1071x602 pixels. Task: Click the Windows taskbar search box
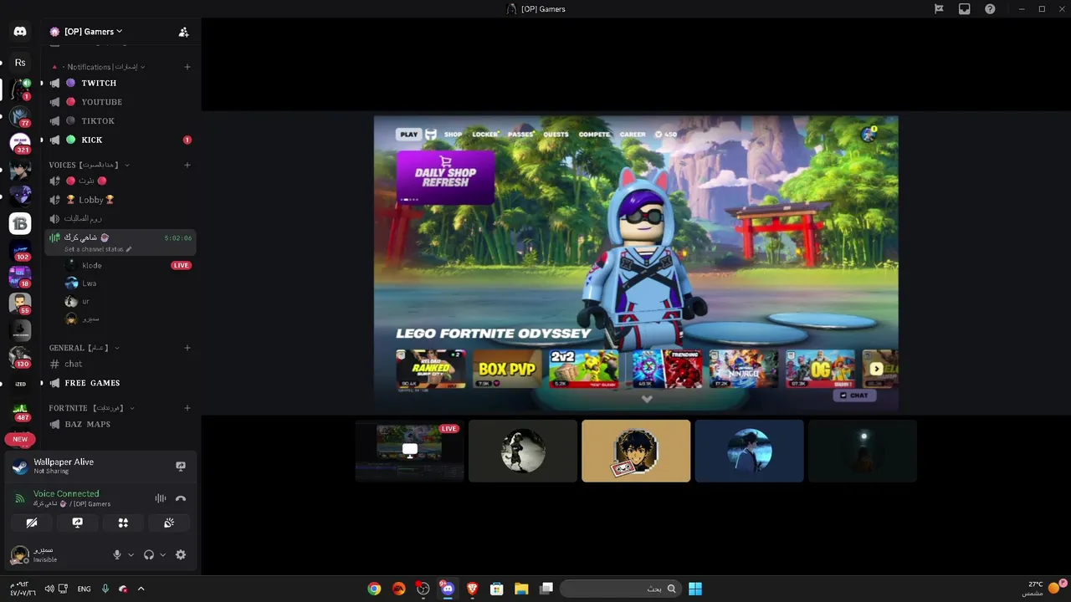[x=619, y=589]
